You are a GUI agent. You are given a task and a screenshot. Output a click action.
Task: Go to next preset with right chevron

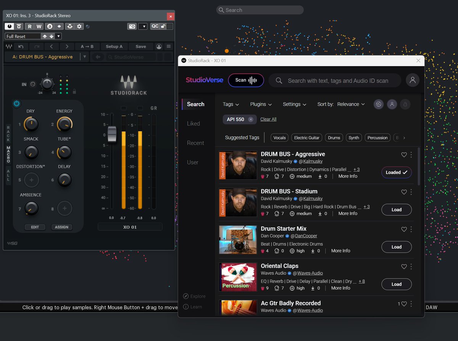click(x=67, y=47)
